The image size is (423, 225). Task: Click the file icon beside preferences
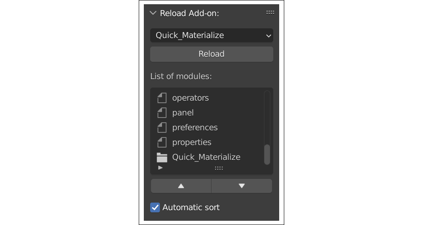coord(162,128)
